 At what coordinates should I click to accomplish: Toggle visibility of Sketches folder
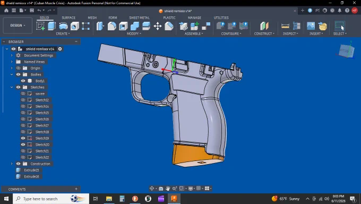tap(18, 87)
